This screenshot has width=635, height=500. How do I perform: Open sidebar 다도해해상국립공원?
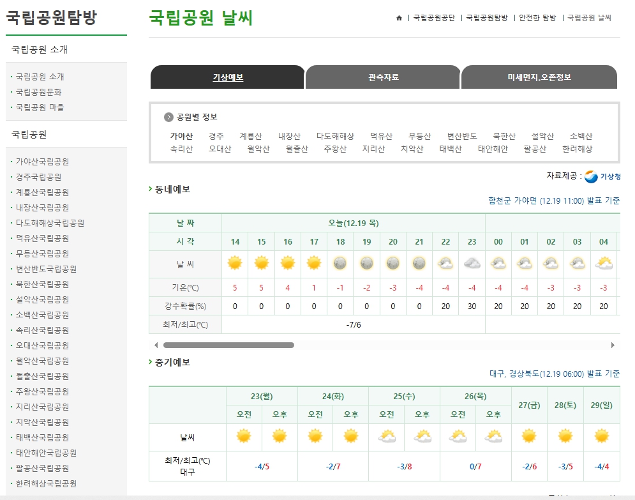50,223
